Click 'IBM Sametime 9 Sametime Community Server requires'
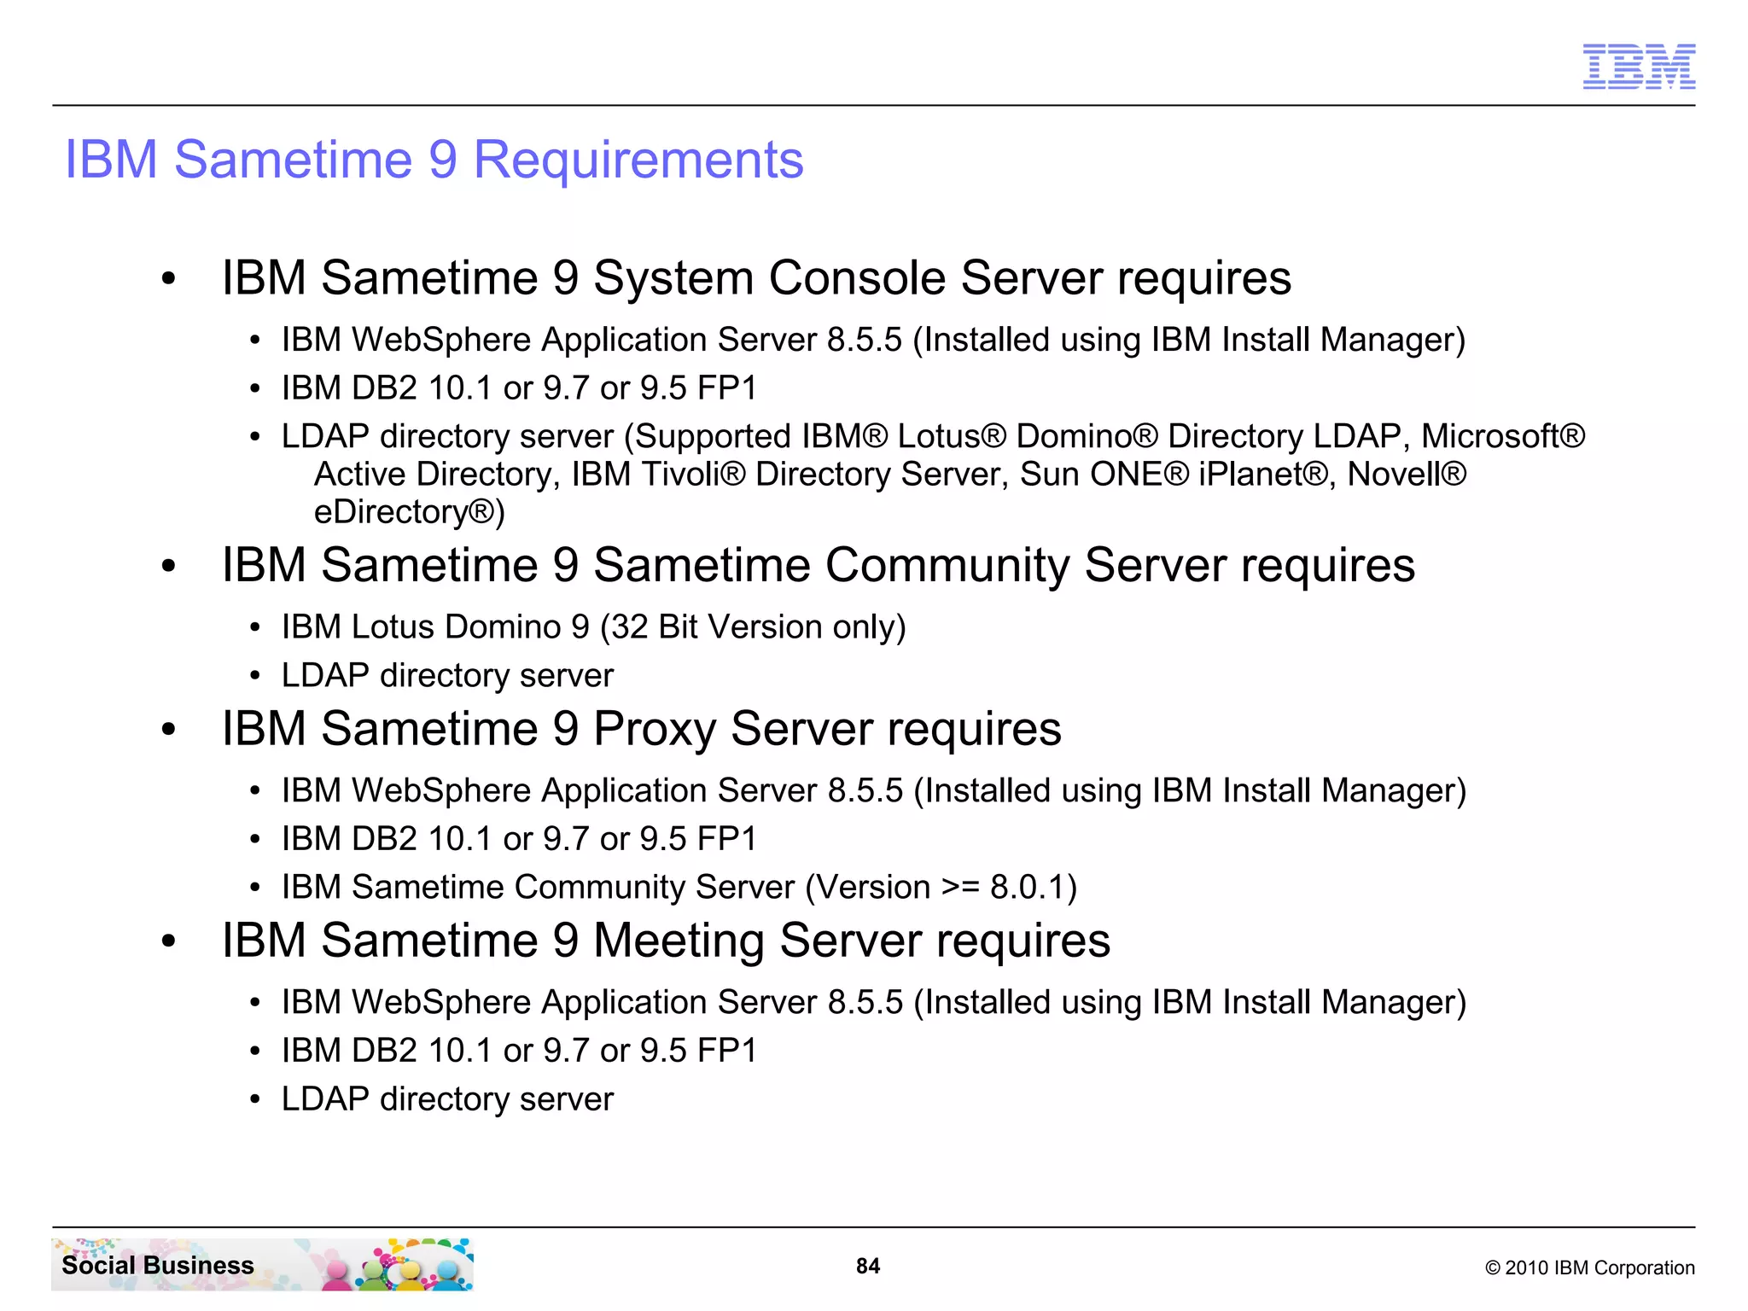1748x1311 pixels. click(x=819, y=565)
